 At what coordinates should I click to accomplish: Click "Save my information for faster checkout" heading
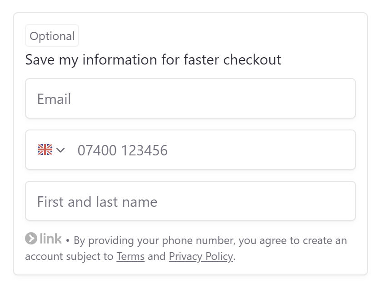[x=153, y=60]
